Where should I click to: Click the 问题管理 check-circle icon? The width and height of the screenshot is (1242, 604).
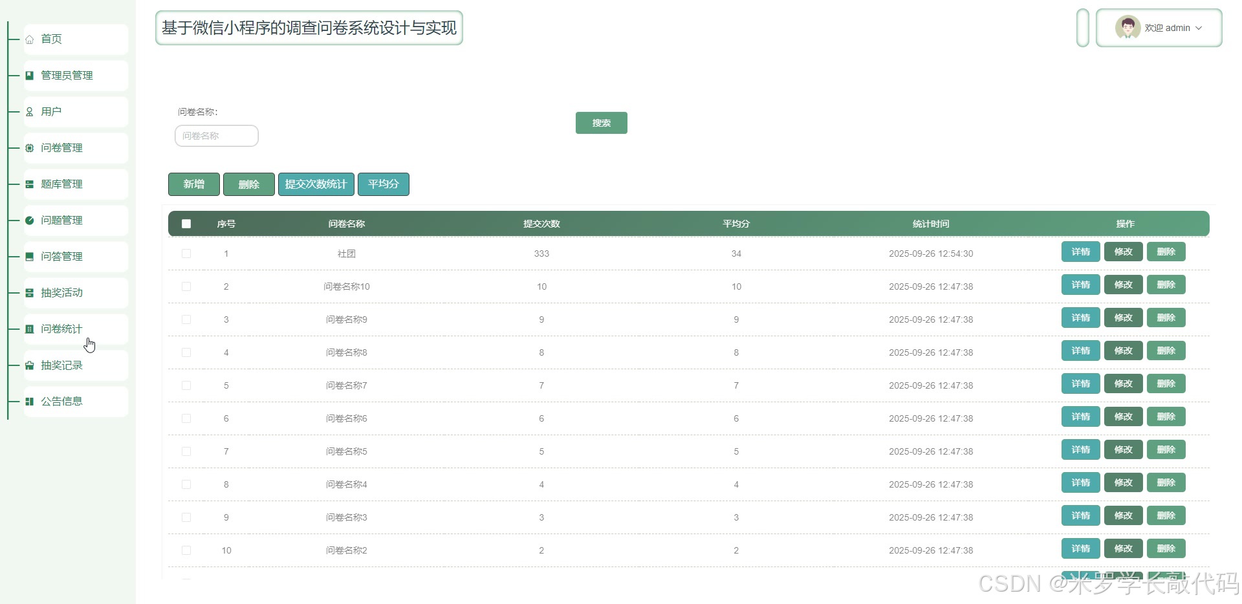click(30, 221)
